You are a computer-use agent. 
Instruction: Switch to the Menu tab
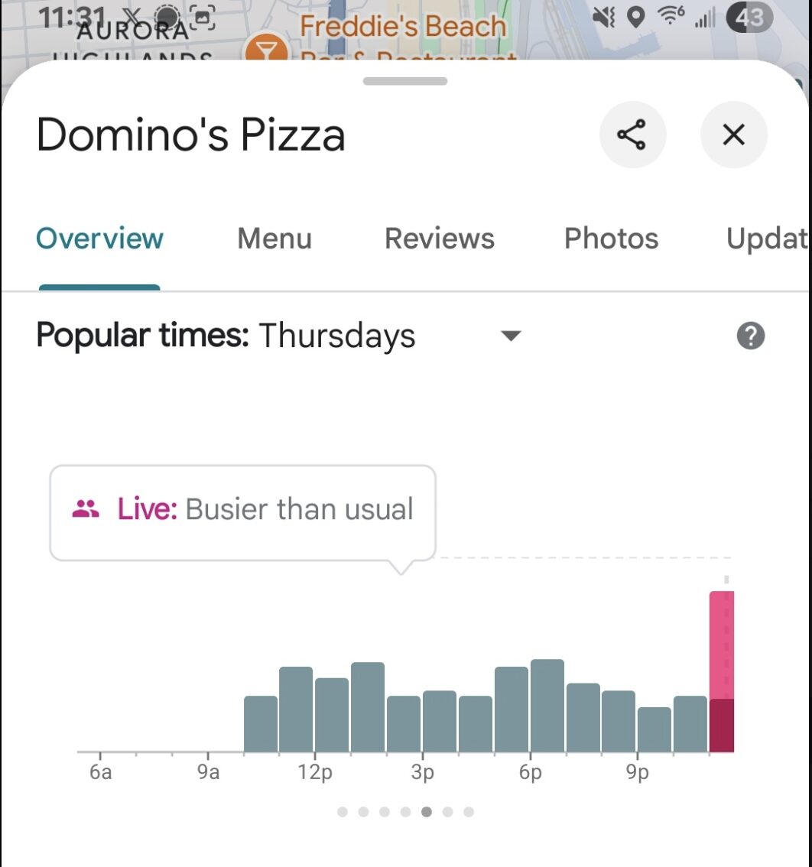pos(274,239)
